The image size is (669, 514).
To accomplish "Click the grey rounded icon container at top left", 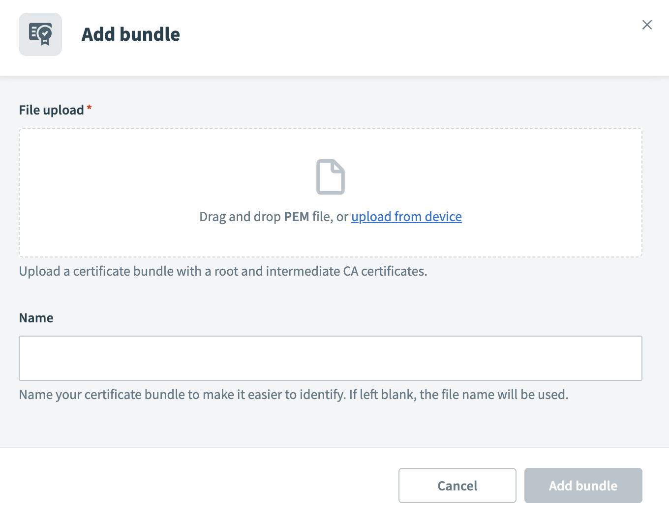I will [x=40, y=34].
